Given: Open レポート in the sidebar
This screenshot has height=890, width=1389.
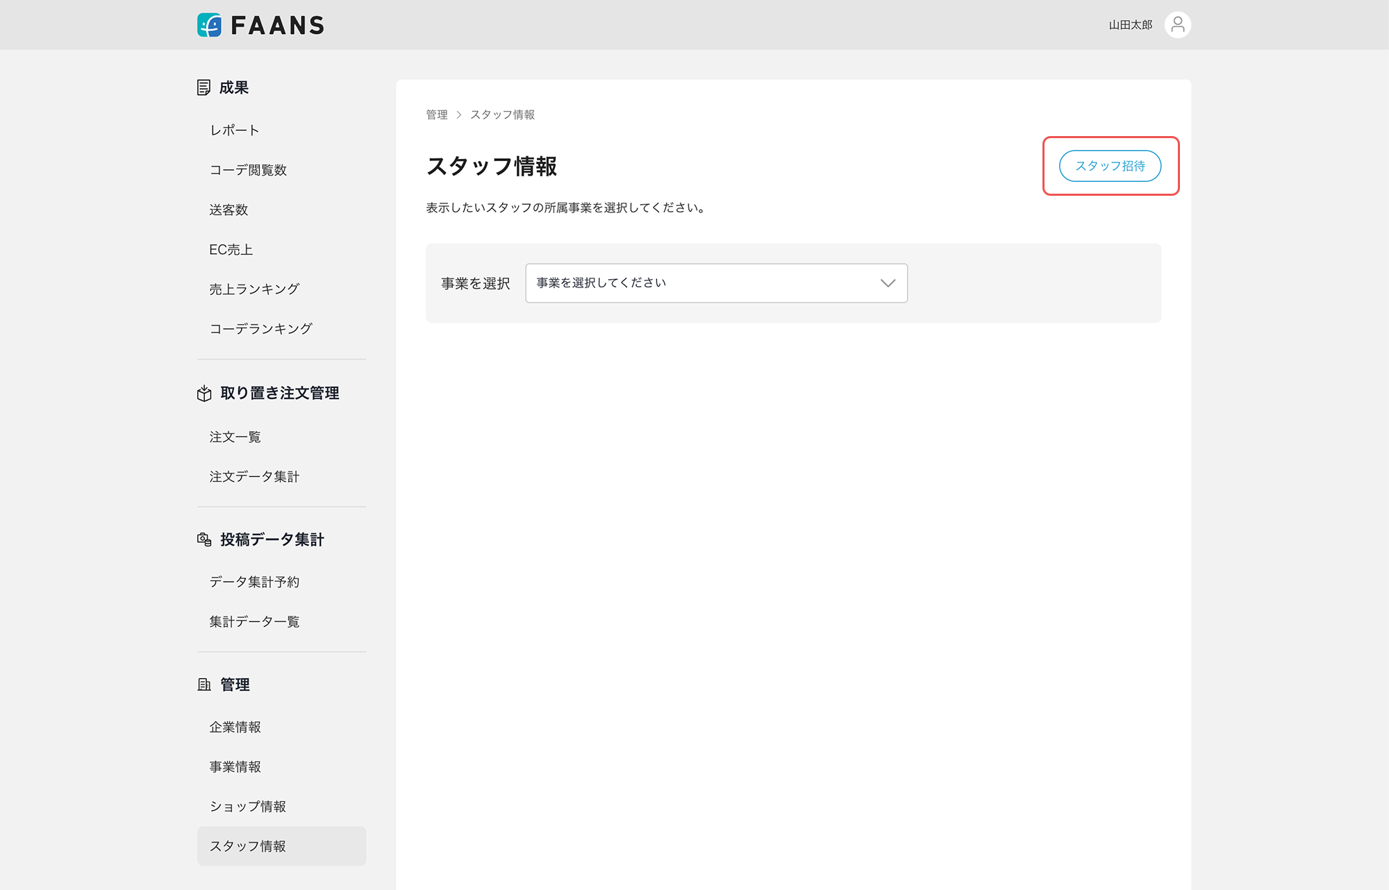Looking at the screenshot, I should pyautogui.click(x=235, y=131).
